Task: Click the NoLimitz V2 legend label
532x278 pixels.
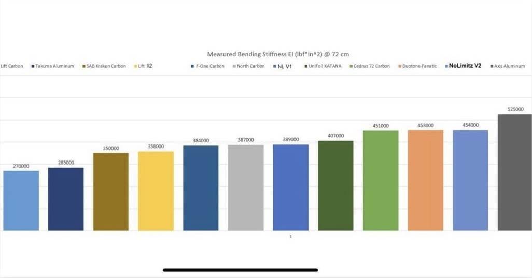Action: tap(465, 66)
